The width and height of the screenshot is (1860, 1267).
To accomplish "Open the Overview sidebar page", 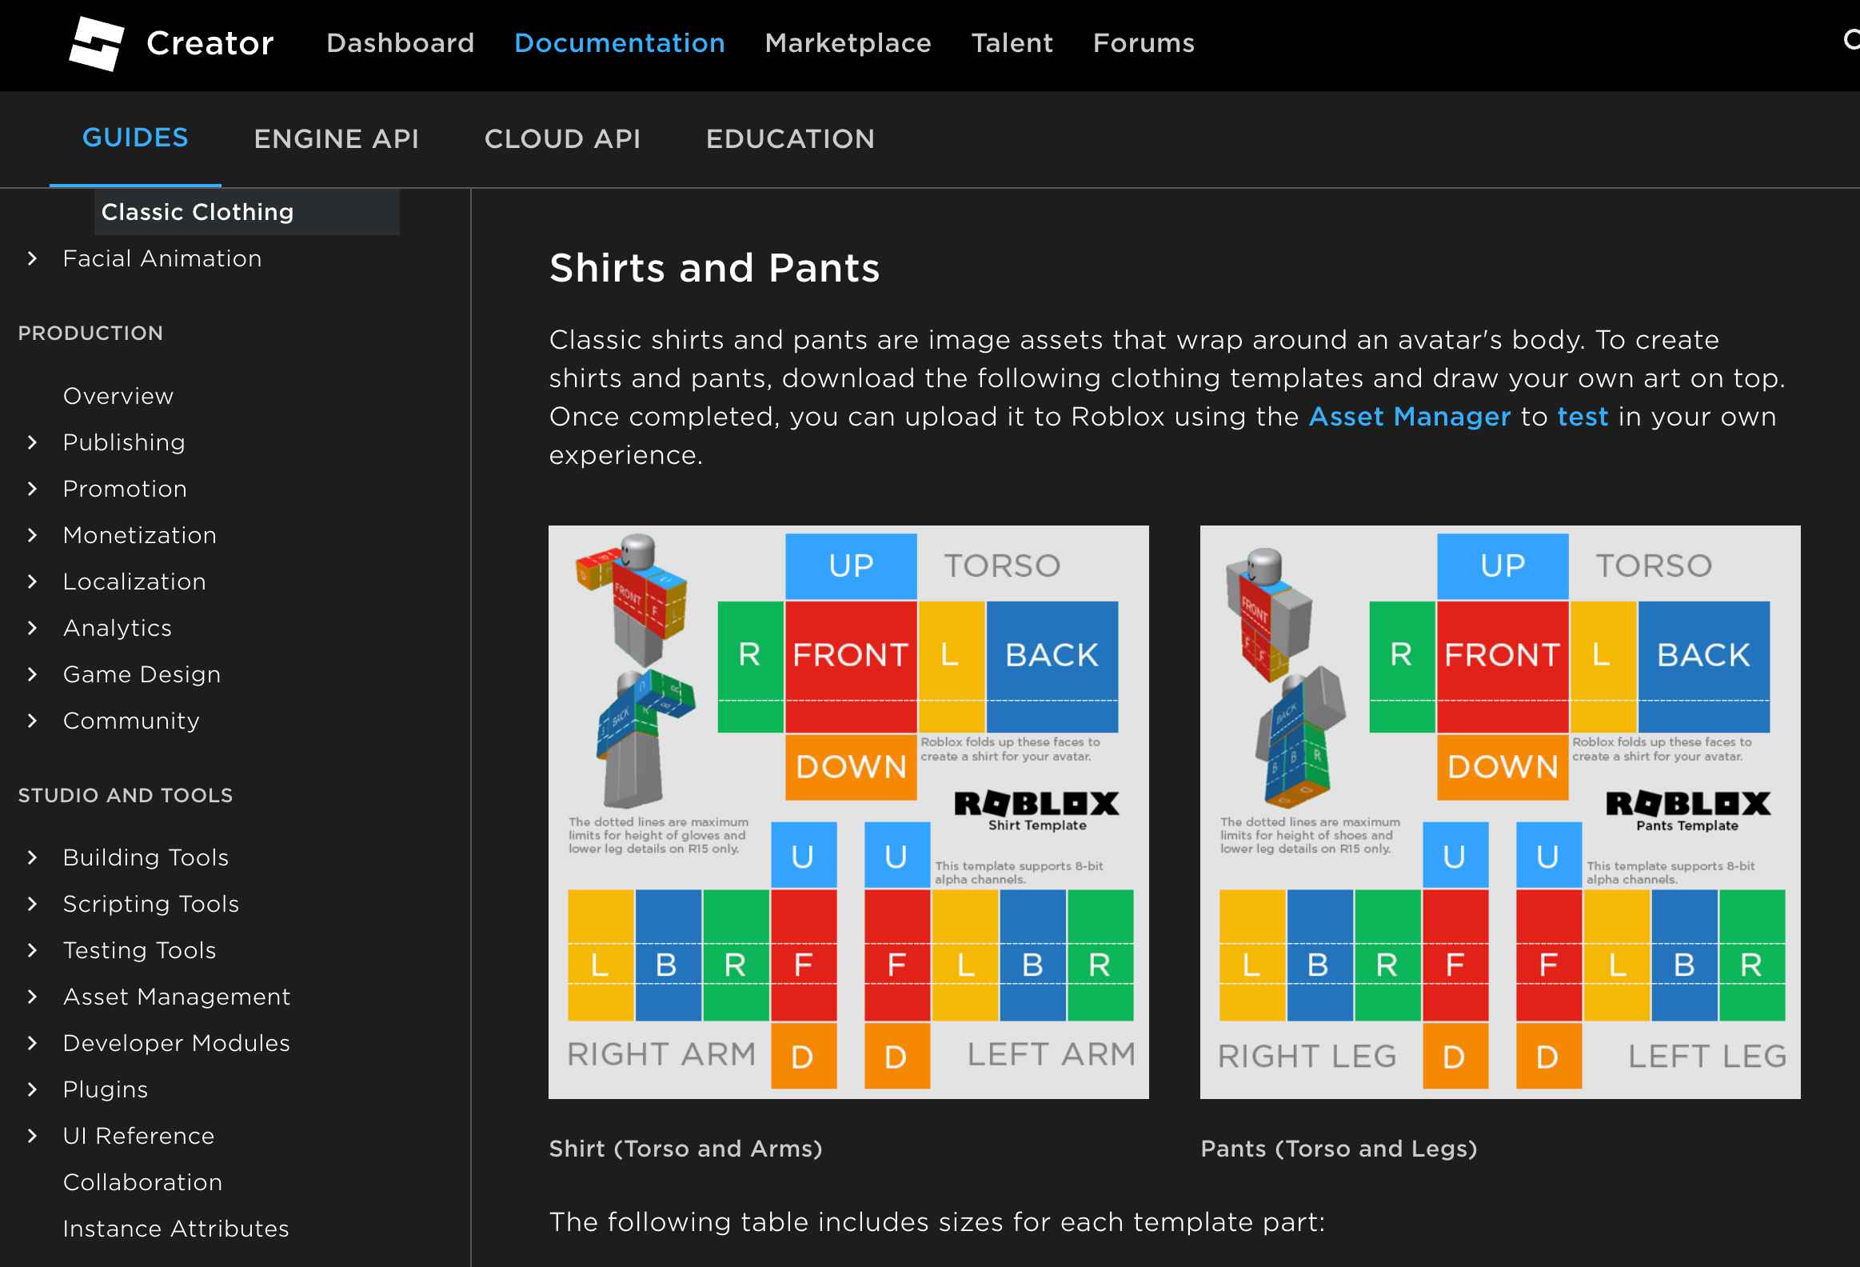I will pyautogui.click(x=118, y=396).
